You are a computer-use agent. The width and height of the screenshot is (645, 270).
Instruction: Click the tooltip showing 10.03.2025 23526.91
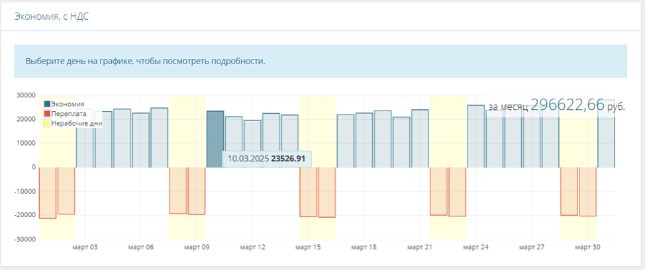point(266,159)
